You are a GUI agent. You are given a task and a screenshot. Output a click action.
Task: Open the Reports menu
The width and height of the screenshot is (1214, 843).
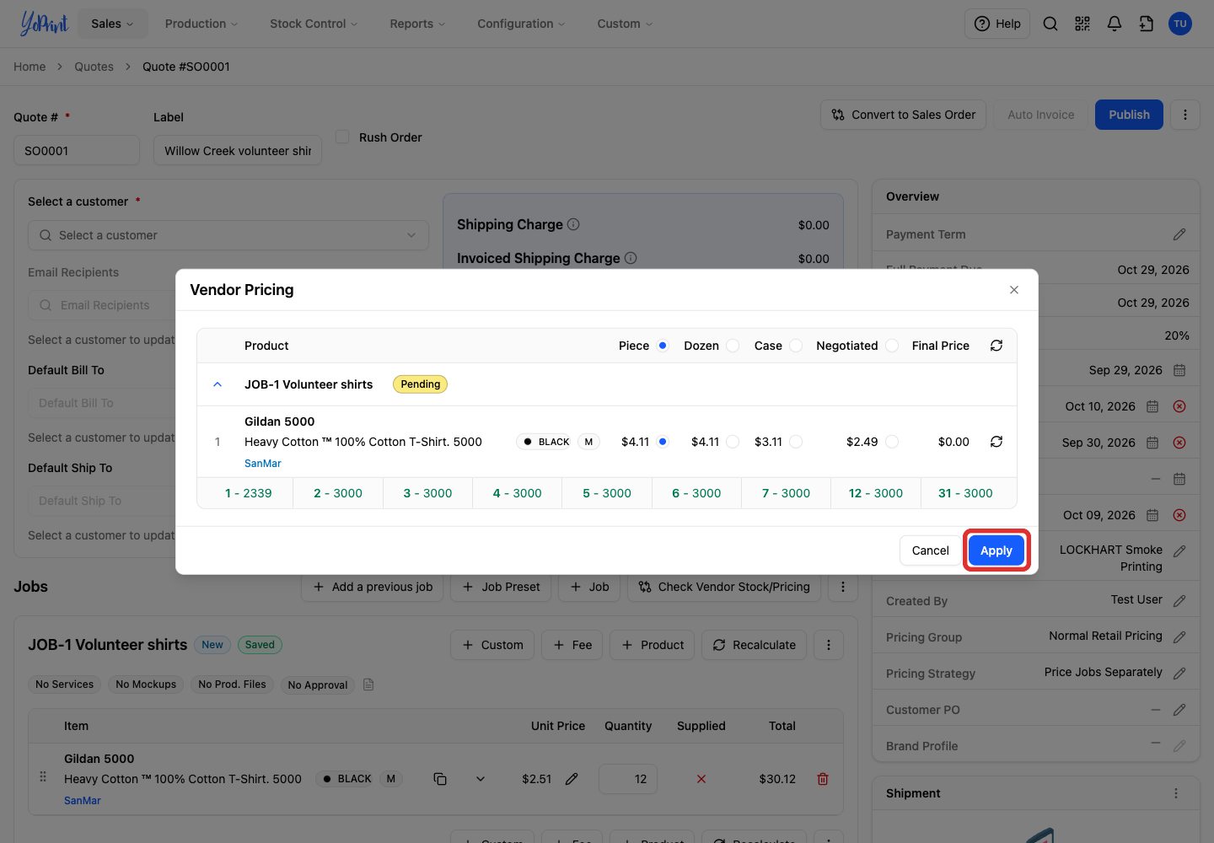(417, 24)
